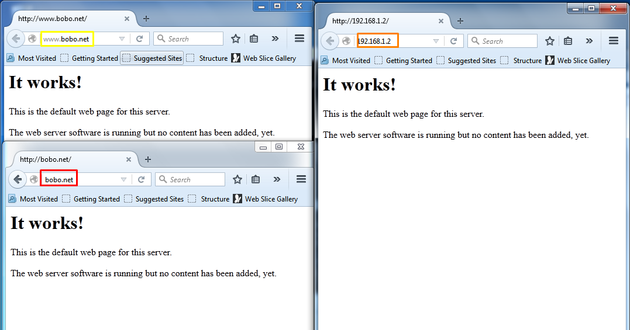Open toolbar overflow chevron in www.bobo.net window
Screen dimensions: 630x330
tap(276, 39)
